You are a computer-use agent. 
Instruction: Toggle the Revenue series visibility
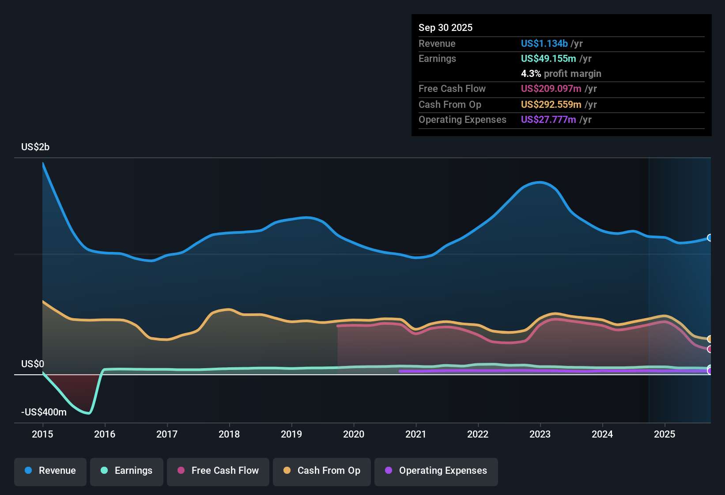pyautogui.click(x=50, y=471)
